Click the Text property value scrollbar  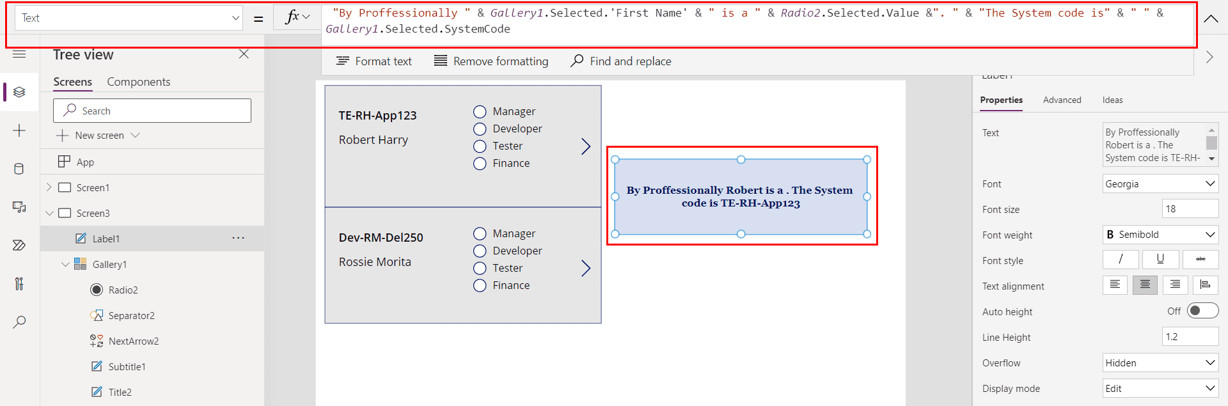1211,144
